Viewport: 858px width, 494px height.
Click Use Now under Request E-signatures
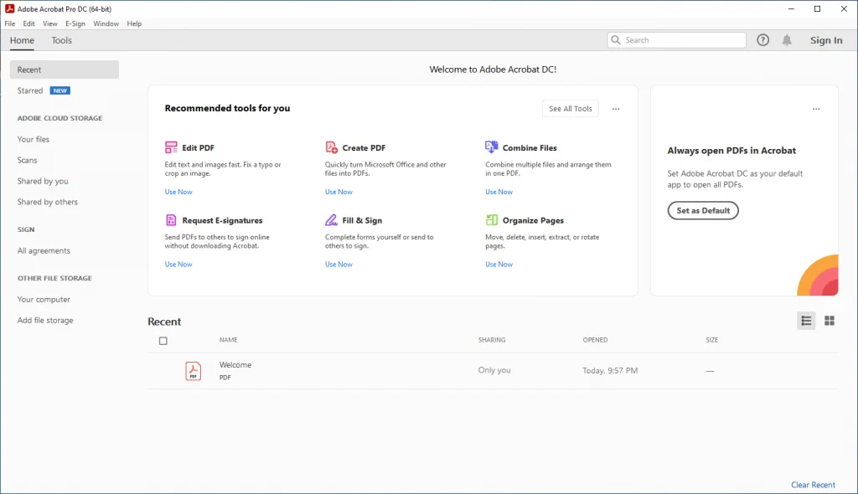point(178,265)
